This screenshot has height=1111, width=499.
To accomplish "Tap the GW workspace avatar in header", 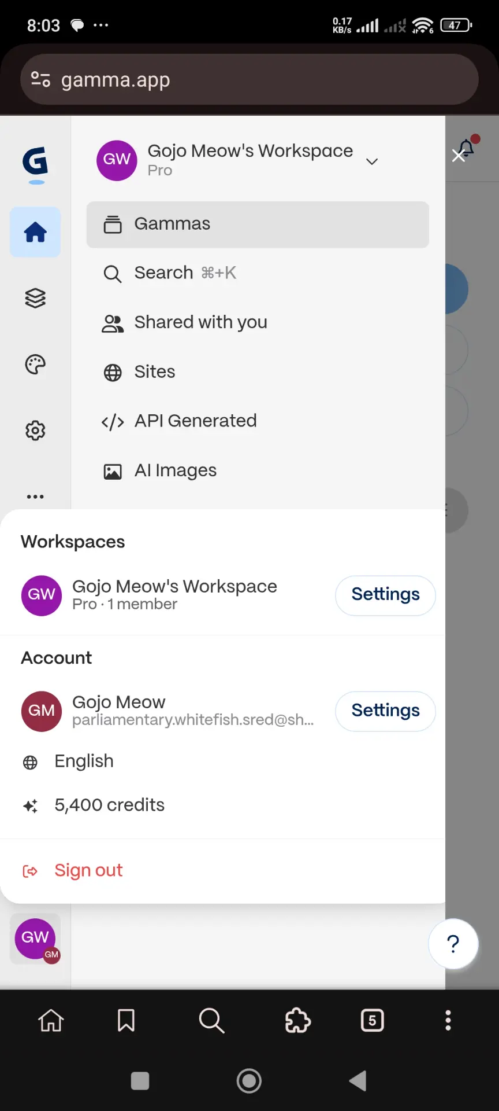I will click(x=117, y=160).
